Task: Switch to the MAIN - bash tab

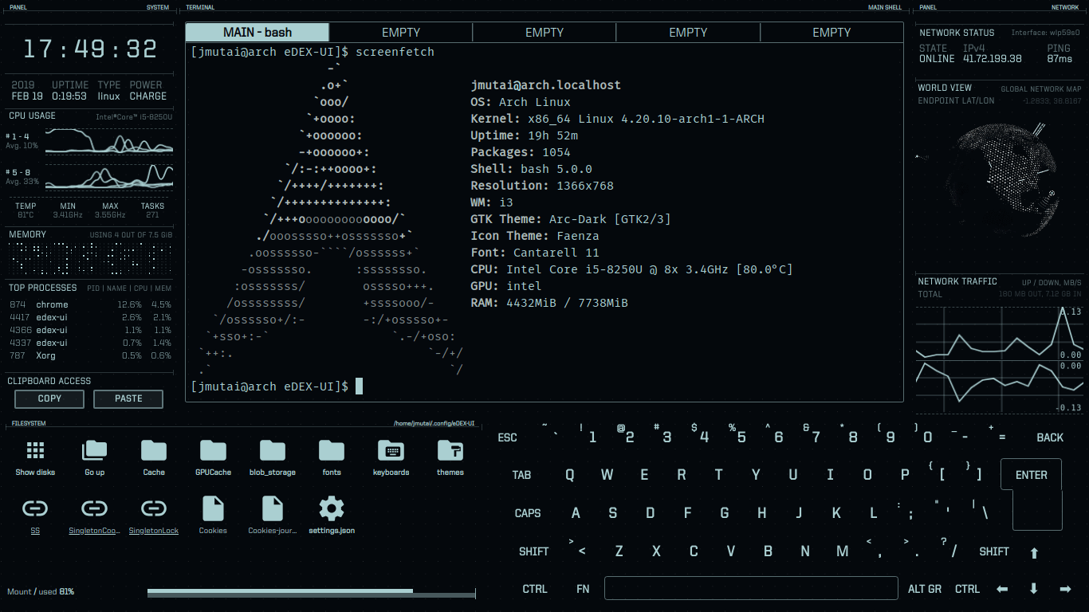Action: [257, 32]
